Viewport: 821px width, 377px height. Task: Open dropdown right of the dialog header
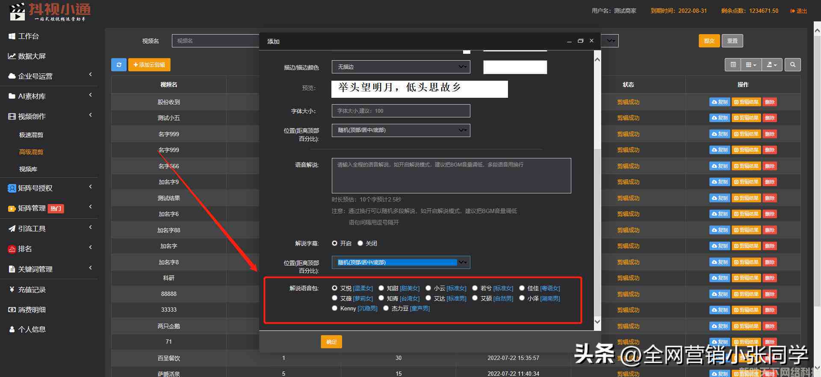pos(610,41)
